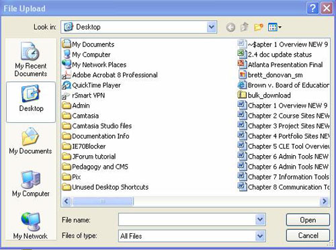Select the JForum tutorial folder
The width and height of the screenshot is (336, 250).
tap(89, 157)
